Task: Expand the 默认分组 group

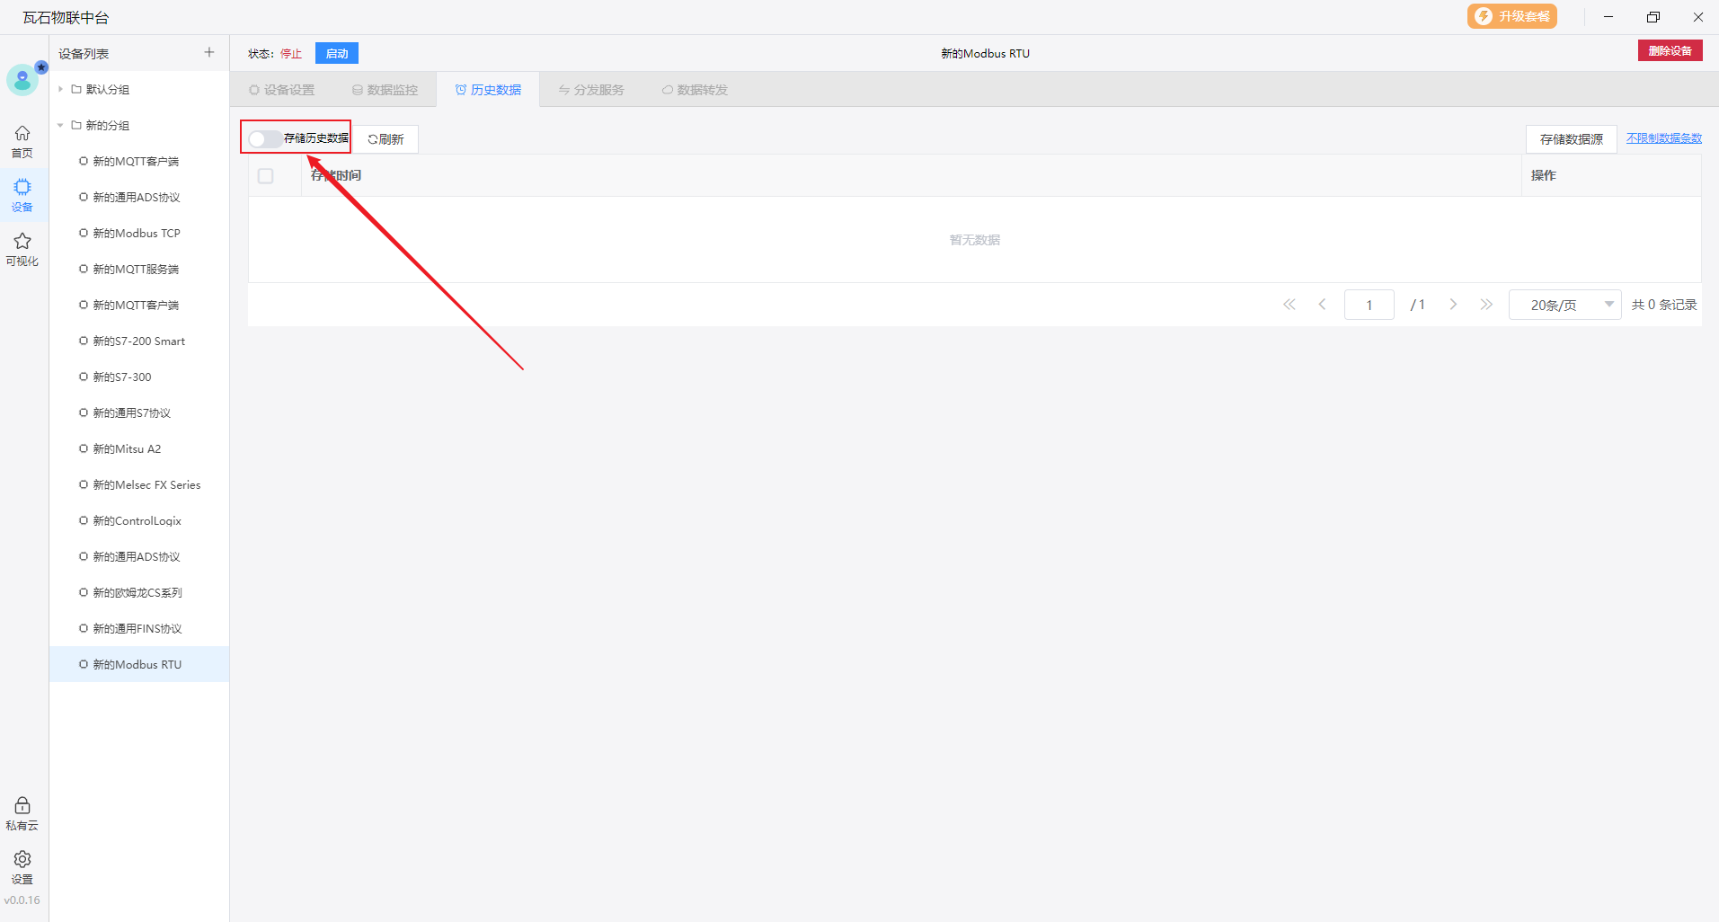Action: (61, 89)
